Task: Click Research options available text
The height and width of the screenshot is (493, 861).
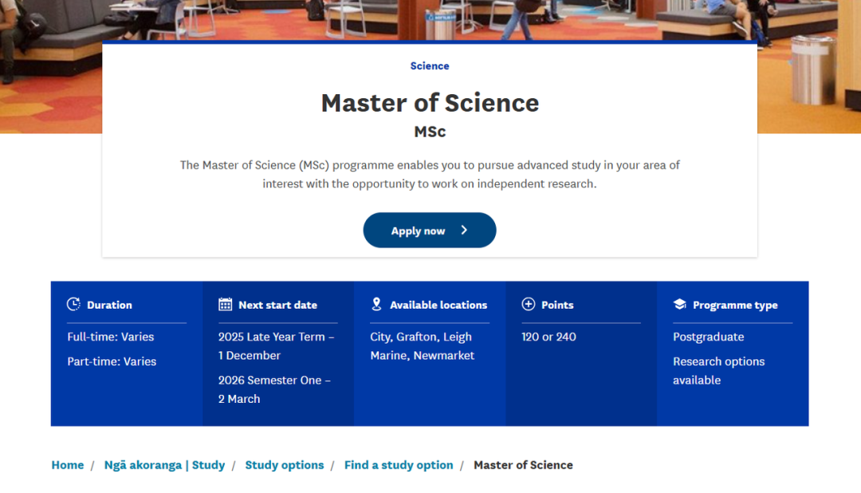Action: coord(718,371)
